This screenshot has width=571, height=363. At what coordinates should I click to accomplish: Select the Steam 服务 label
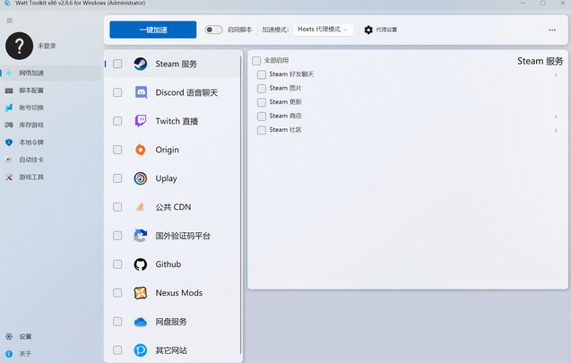tap(177, 64)
